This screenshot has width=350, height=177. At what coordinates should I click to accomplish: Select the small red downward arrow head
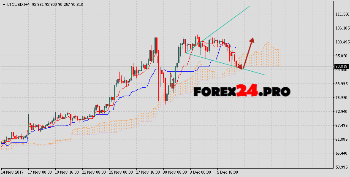[240, 66]
